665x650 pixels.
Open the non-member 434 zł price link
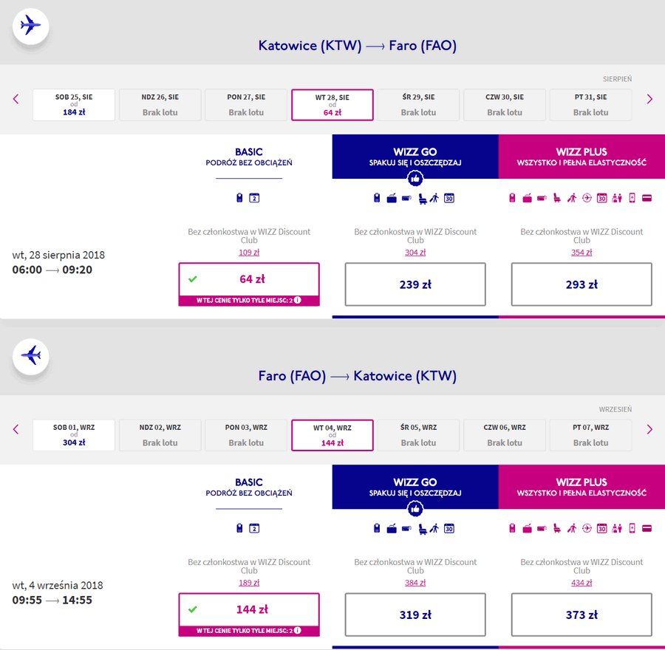click(x=582, y=583)
